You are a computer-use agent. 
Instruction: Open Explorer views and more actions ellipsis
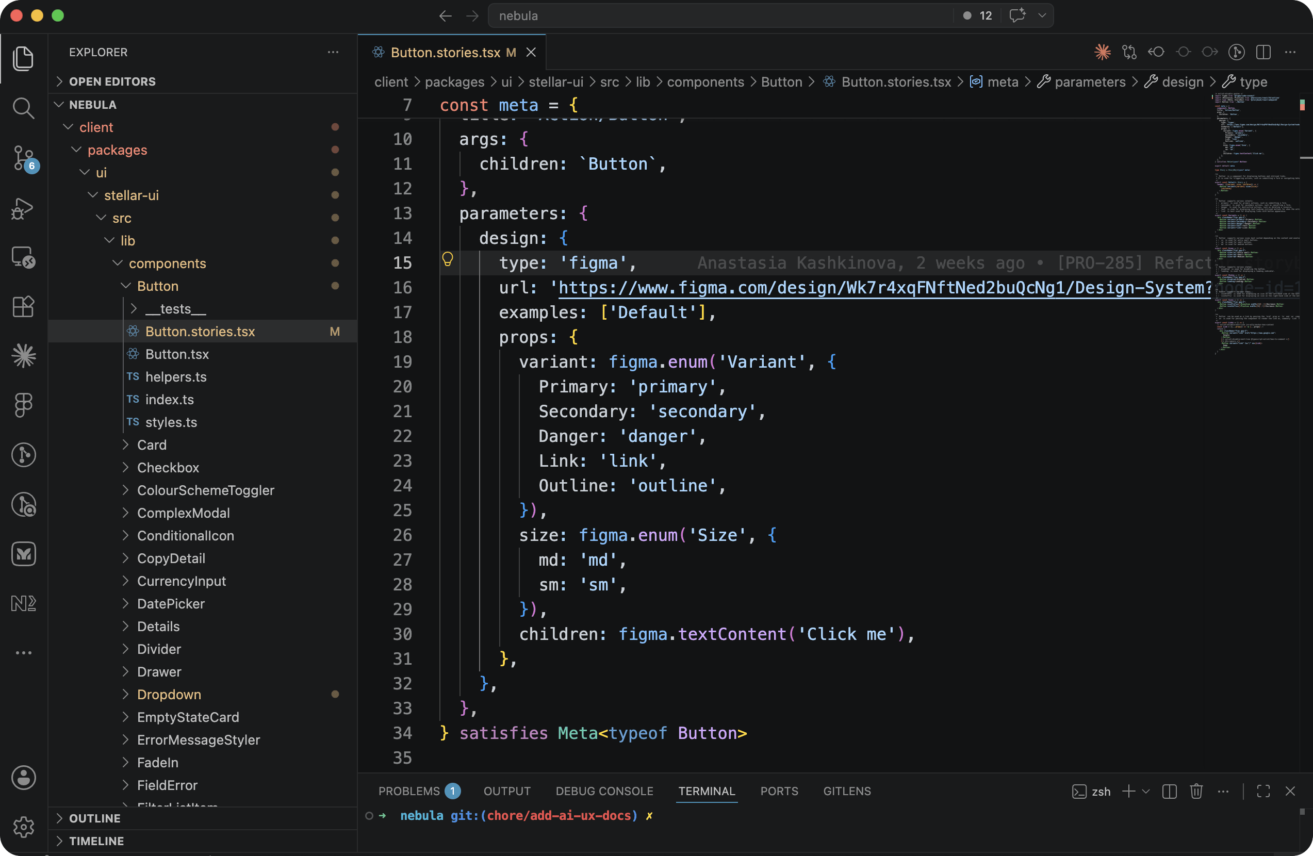(x=333, y=52)
